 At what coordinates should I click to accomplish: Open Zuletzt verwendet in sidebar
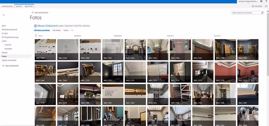click(9, 60)
